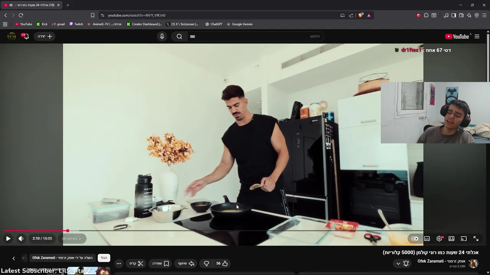Play the YouTube video
The height and width of the screenshot is (275, 490).
(x=8, y=238)
